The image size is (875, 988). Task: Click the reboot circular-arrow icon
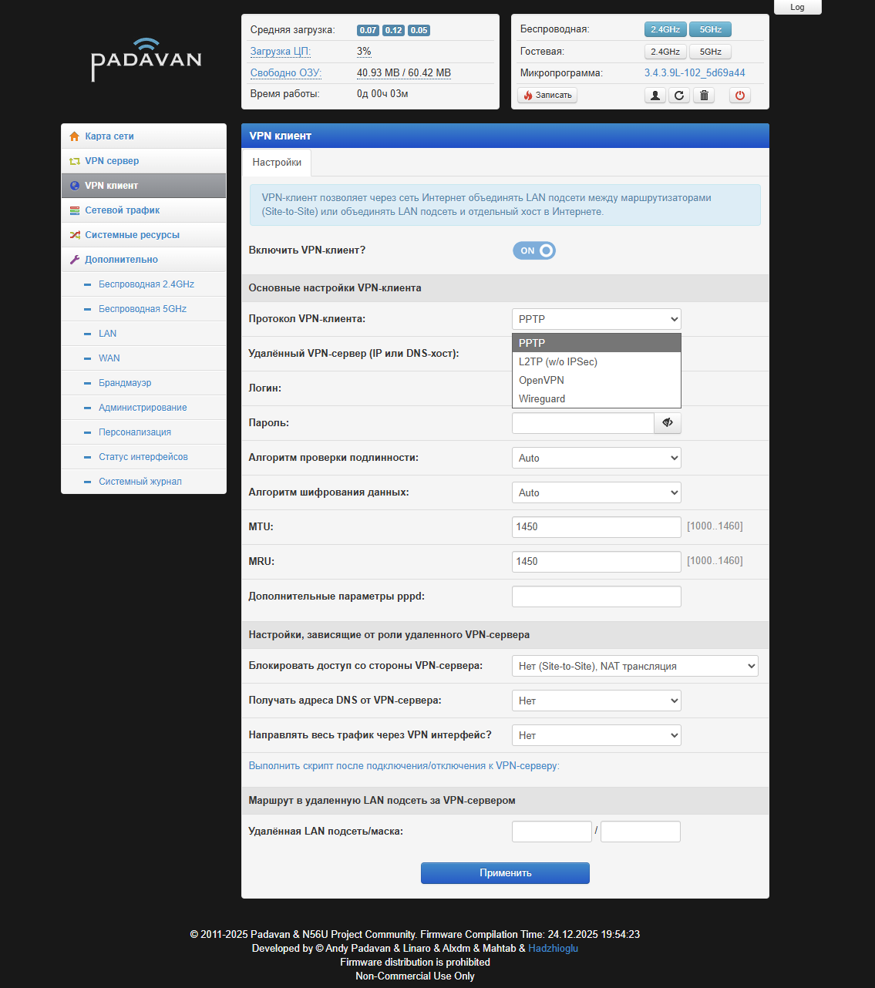click(678, 96)
